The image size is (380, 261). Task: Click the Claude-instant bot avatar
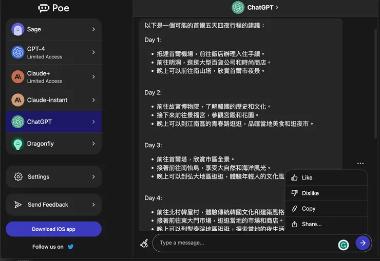point(17,100)
